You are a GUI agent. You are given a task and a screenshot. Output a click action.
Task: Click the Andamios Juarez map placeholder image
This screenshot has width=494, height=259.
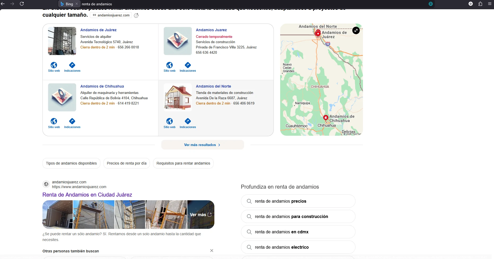pyautogui.click(x=178, y=41)
